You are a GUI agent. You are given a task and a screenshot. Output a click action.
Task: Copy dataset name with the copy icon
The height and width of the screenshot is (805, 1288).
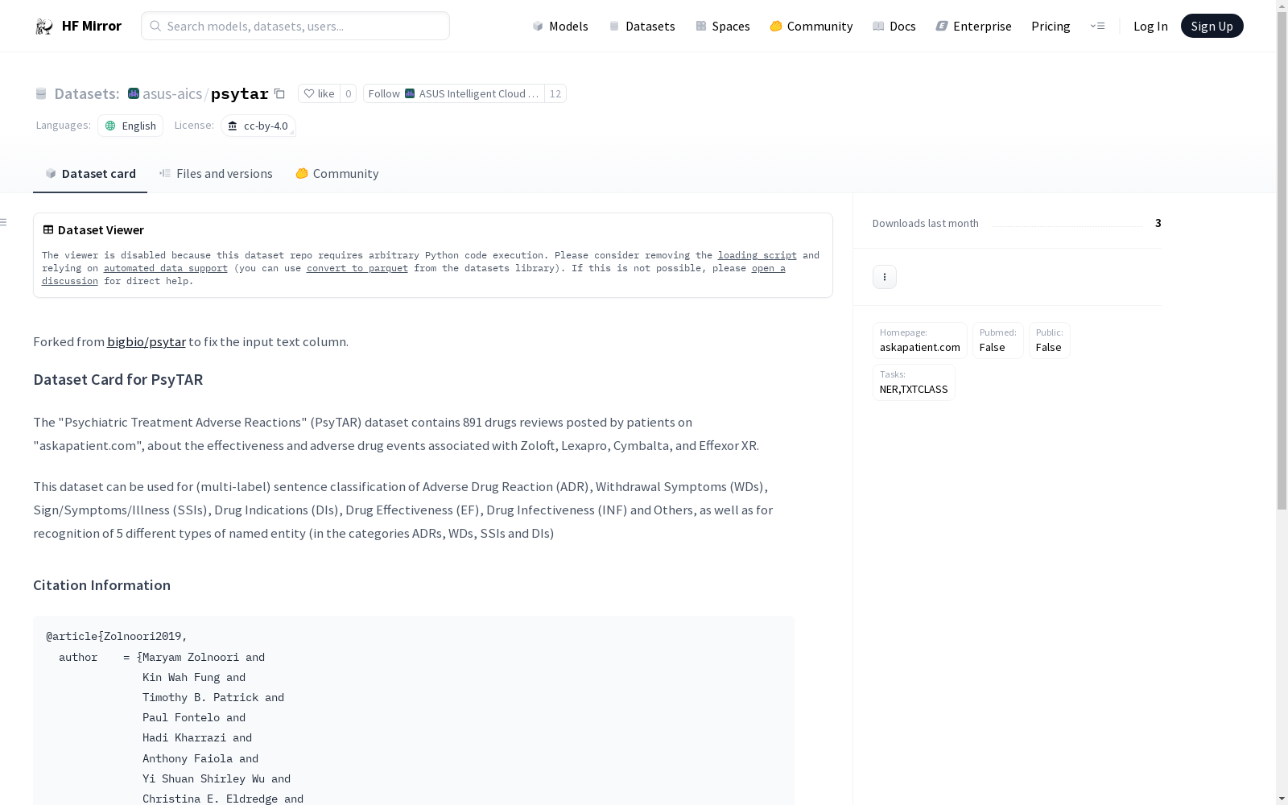(279, 93)
